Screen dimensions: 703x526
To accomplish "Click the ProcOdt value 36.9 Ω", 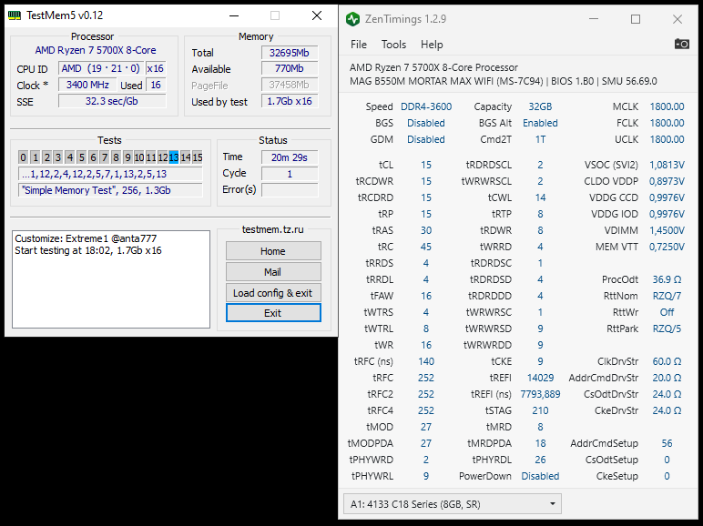I will (667, 279).
